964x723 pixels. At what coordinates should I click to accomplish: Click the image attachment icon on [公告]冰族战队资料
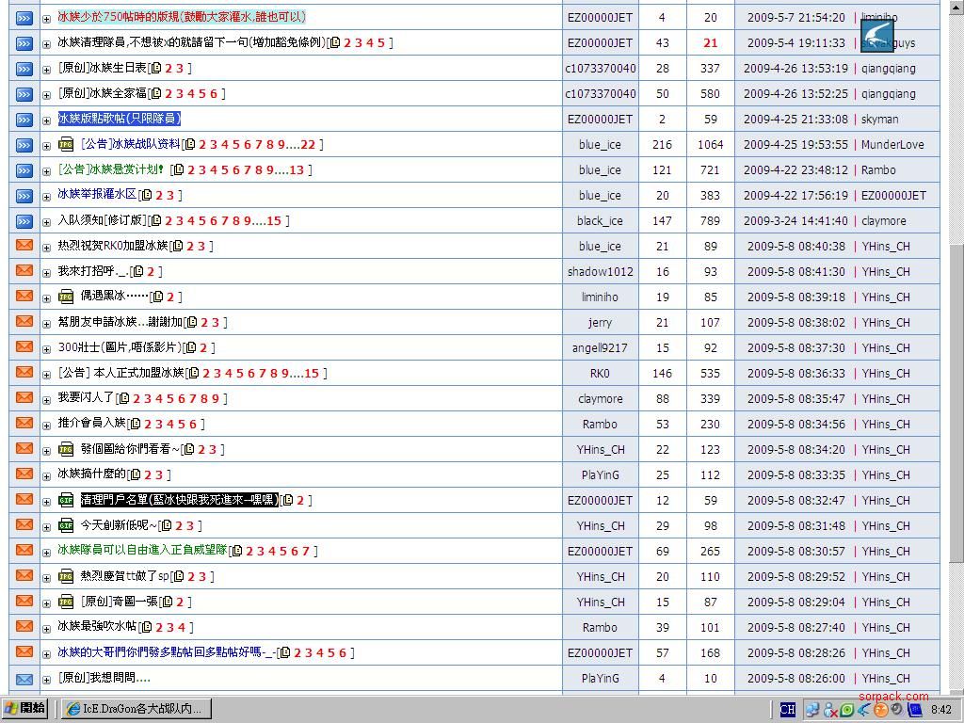click(64, 144)
